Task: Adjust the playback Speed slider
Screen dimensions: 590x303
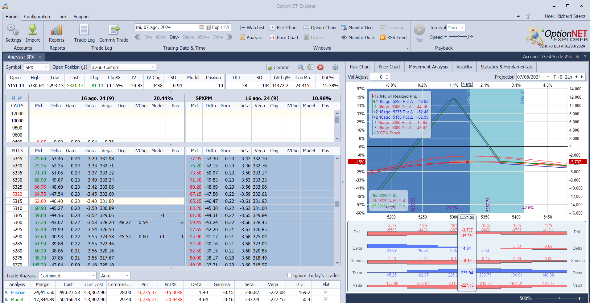Action: pos(458,37)
